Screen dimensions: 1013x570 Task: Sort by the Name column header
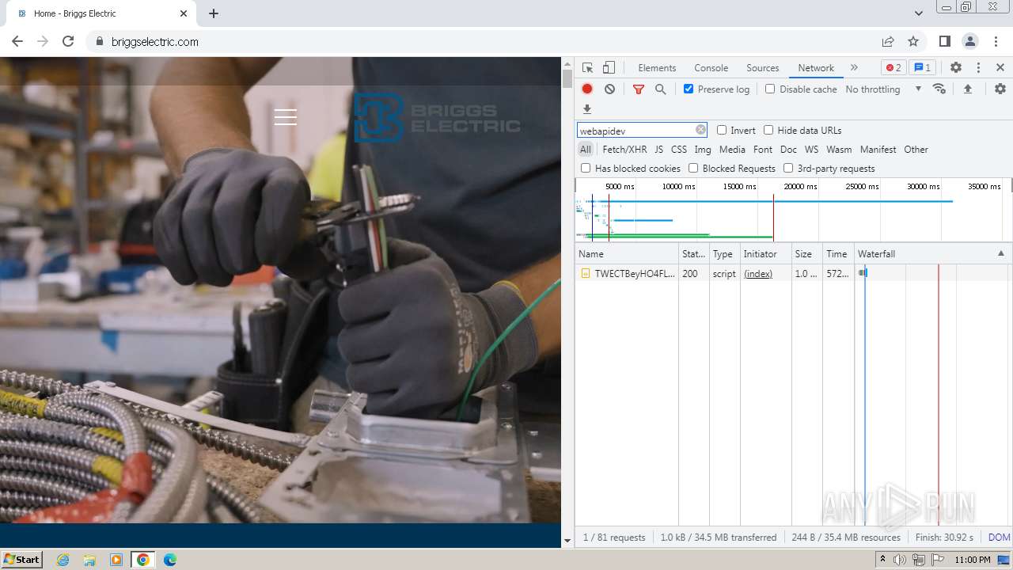pyautogui.click(x=627, y=253)
